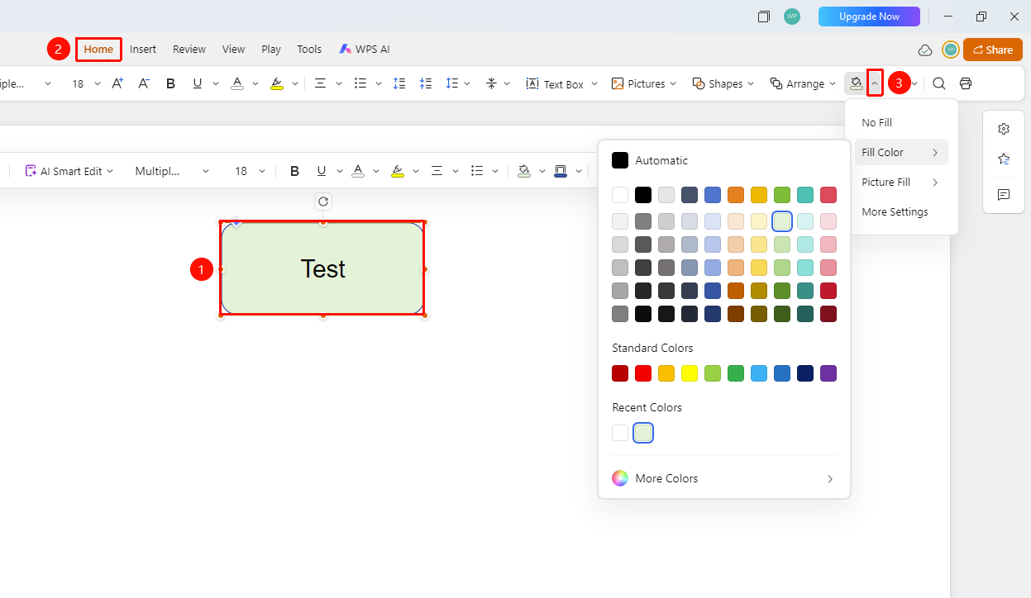Screen dimensions: 1031x598
Task: Toggle Bold in the main ribbon
Action: pyautogui.click(x=171, y=83)
